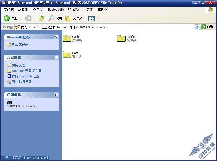Click the title bar window icon

click(x=4, y=2)
